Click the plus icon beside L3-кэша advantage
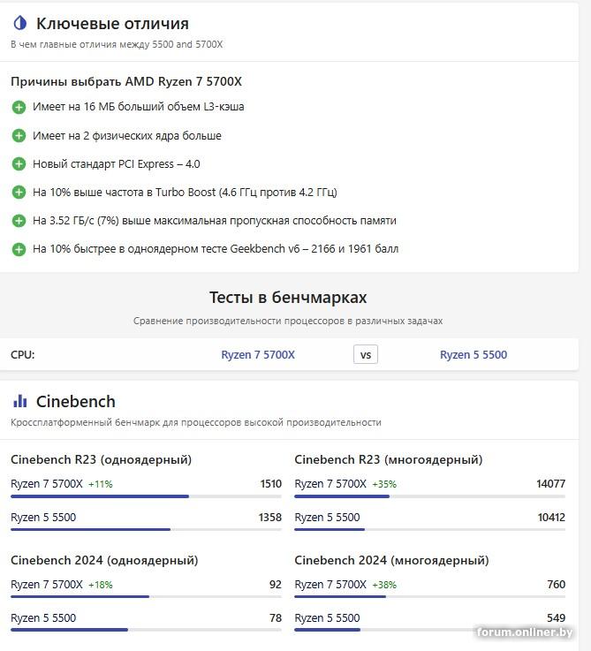This screenshot has height=651, width=591. coord(19,107)
